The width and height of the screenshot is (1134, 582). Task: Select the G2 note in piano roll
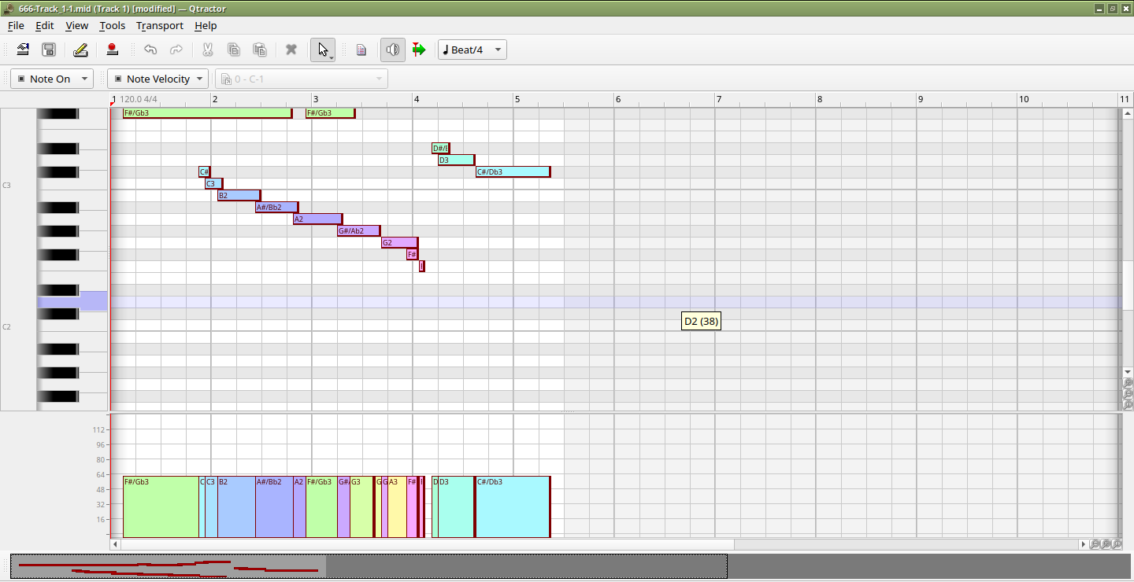(400, 242)
